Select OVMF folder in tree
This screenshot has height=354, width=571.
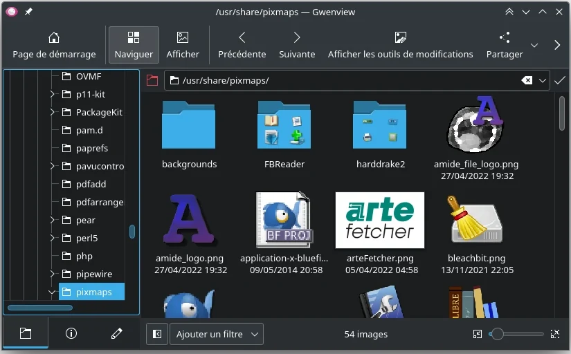(x=89, y=77)
